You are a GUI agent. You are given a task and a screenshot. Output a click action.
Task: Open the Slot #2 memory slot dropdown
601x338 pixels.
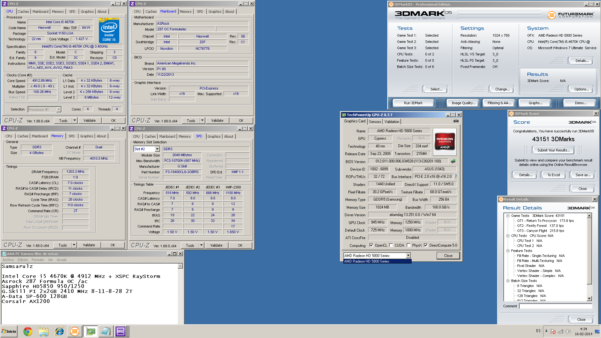[x=157, y=149]
